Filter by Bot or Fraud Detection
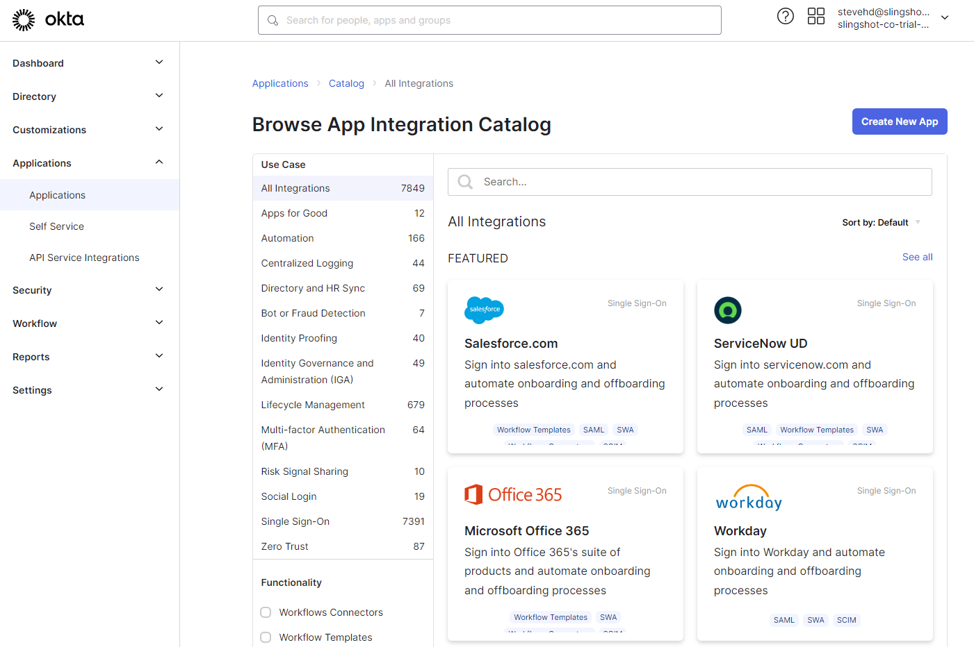The width and height of the screenshot is (974, 647). pos(343,313)
